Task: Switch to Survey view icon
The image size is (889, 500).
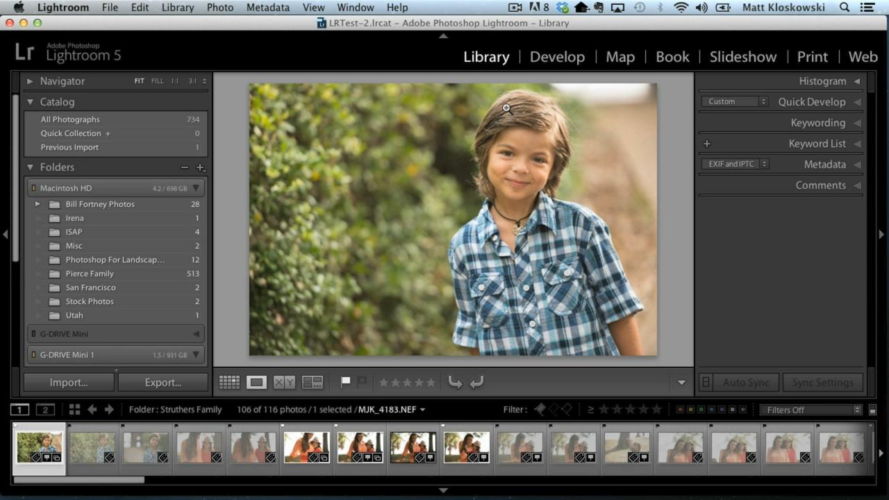Action: pos(313,382)
